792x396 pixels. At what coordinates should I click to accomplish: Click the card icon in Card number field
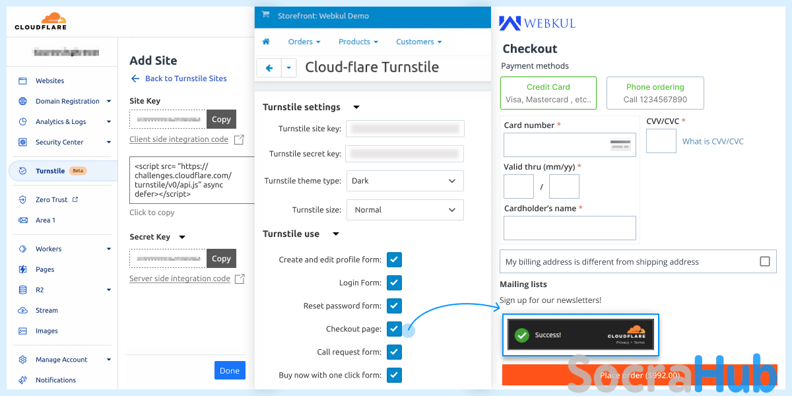point(620,145)
